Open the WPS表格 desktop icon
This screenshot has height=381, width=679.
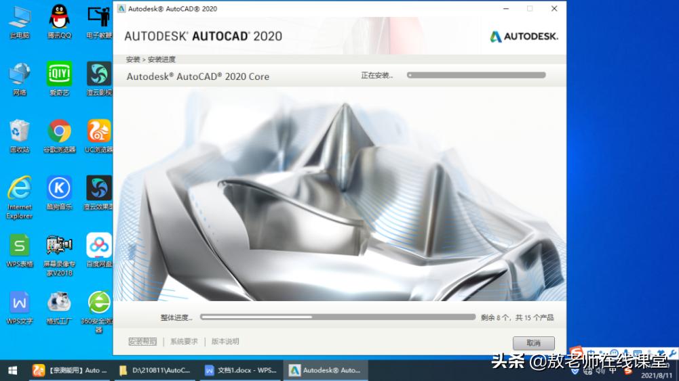coord(20,250)
